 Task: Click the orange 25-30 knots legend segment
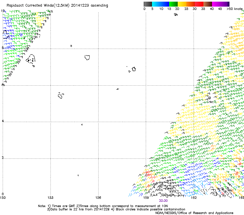pyautogui.click(x=191, y=4)
